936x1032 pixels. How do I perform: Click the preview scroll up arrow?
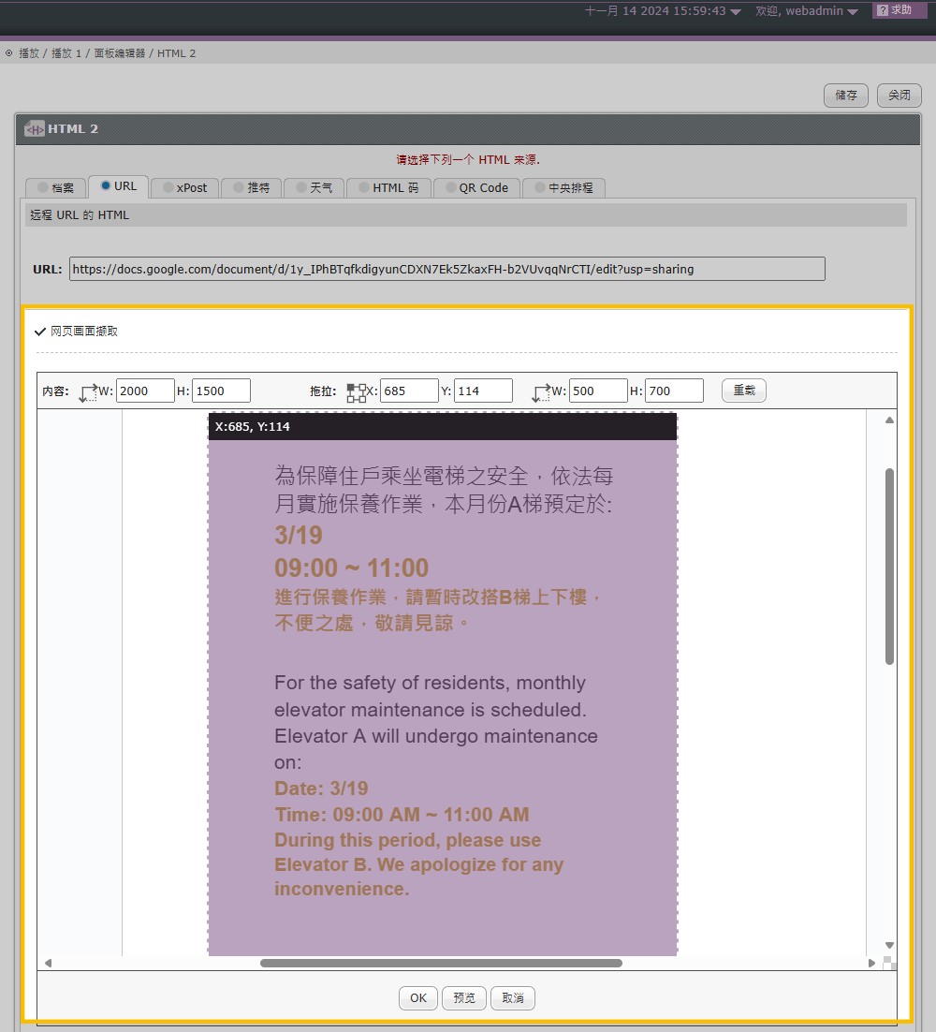889,420
